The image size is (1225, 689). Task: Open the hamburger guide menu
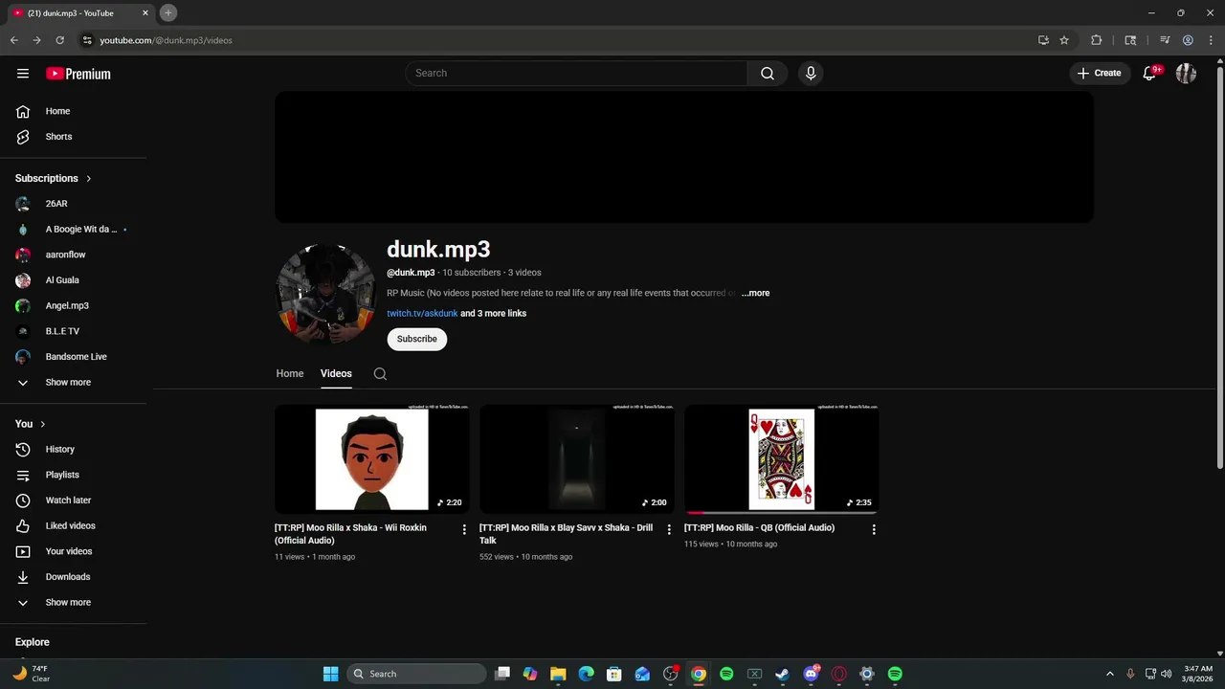point(23,74)
